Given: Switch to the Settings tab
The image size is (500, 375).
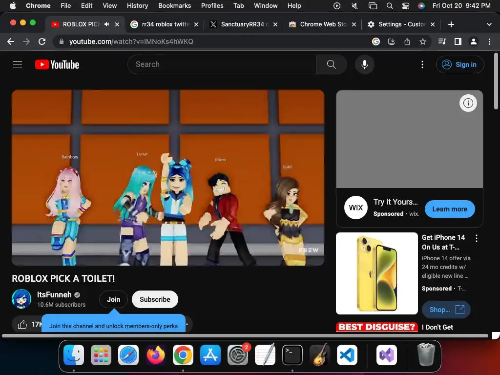Looking at the screenshot, I should [x=401, y=24].
